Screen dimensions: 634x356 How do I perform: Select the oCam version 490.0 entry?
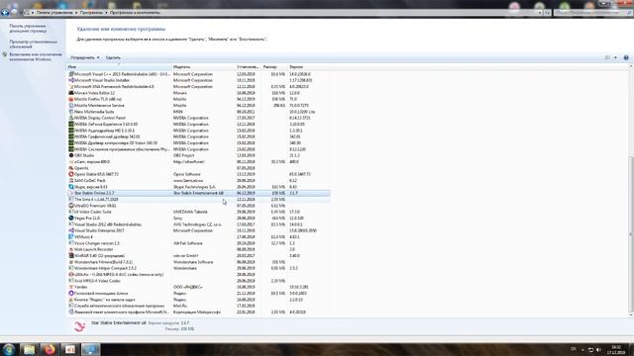pyautogui.click(x=198, y=161)
